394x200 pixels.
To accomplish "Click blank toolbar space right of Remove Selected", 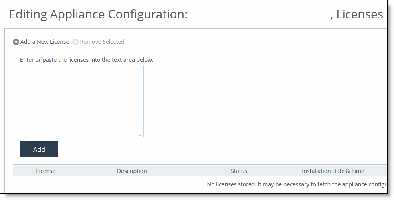I will pos(254,42).
